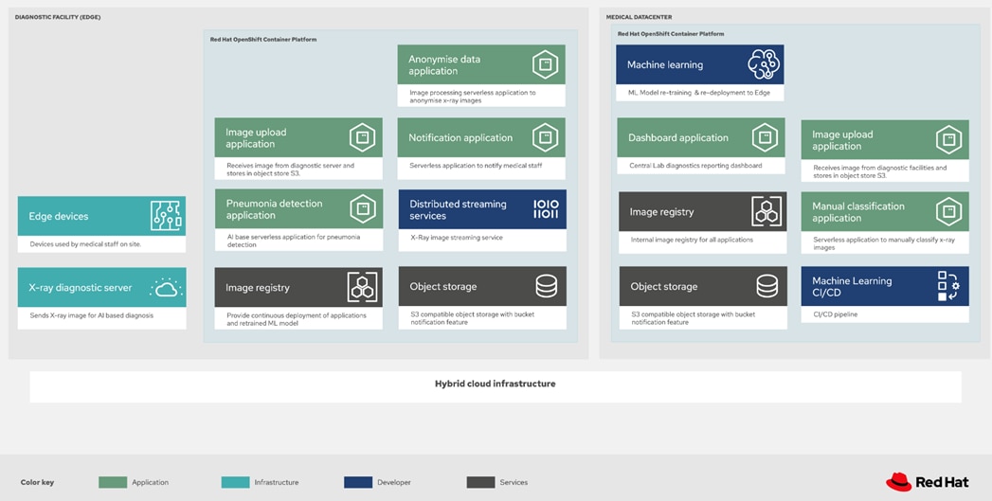The image size is (992, 501).
Task: Click the green Application color key swatch
Action: pyautogui.click(x=113, y=482)
